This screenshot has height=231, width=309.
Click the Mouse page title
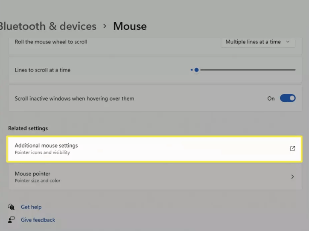tap(130, 26)
